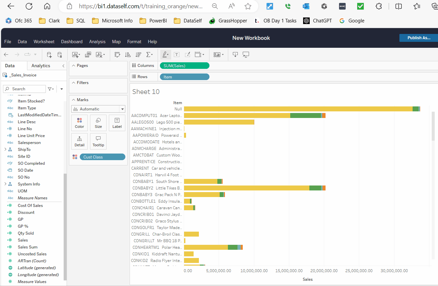Toggle mark labels with the T icon

(176, 55)
